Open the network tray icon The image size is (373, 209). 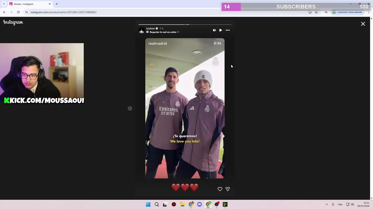pyautogui.click(x=348, y=204)
